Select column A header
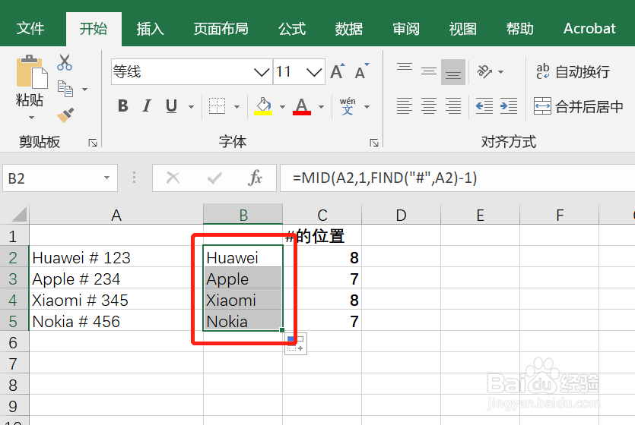The height and width of the screenshot is (425, 635). pos(116,215)
